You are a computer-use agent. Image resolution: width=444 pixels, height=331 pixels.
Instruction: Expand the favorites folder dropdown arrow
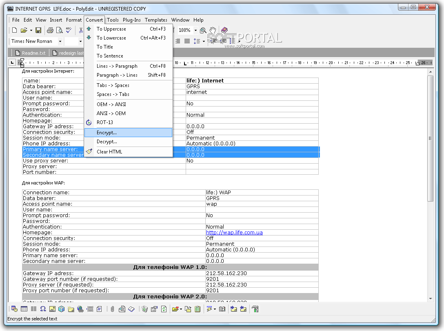(181, 309)
